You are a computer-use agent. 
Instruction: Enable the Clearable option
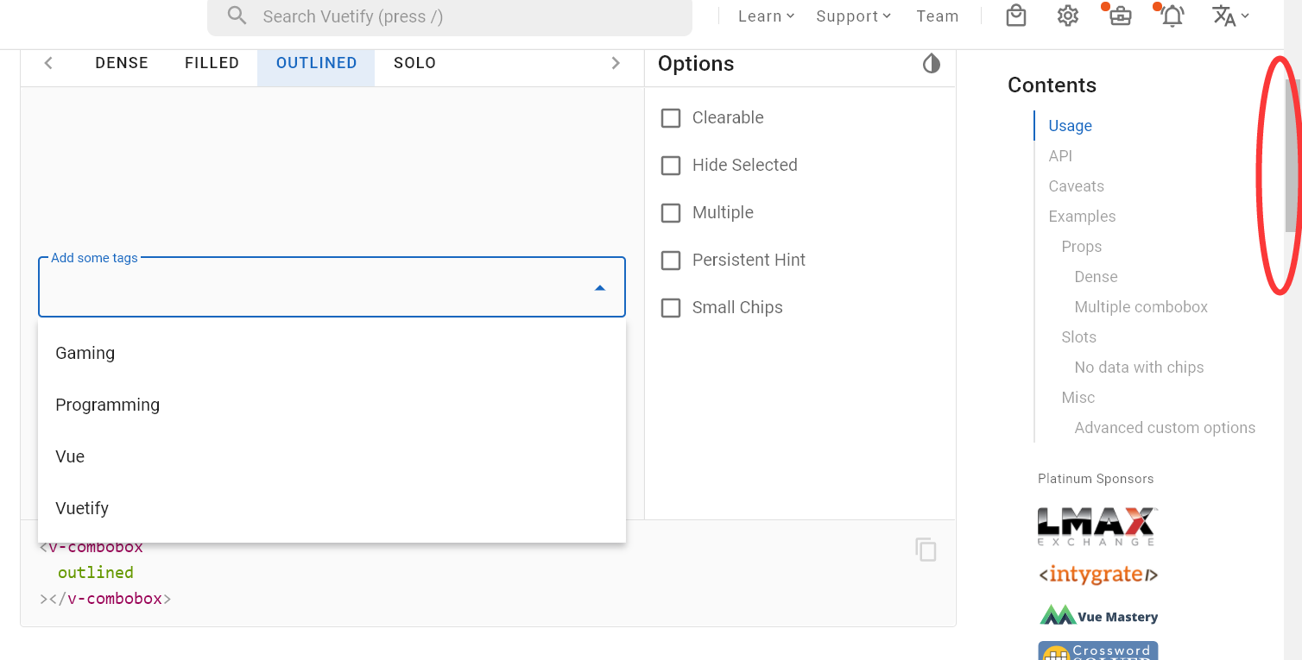671,117
